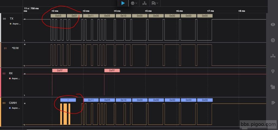The width and height of the screenshot is (278, 130).
Task: Select the TX channel label
Action: 11,18
